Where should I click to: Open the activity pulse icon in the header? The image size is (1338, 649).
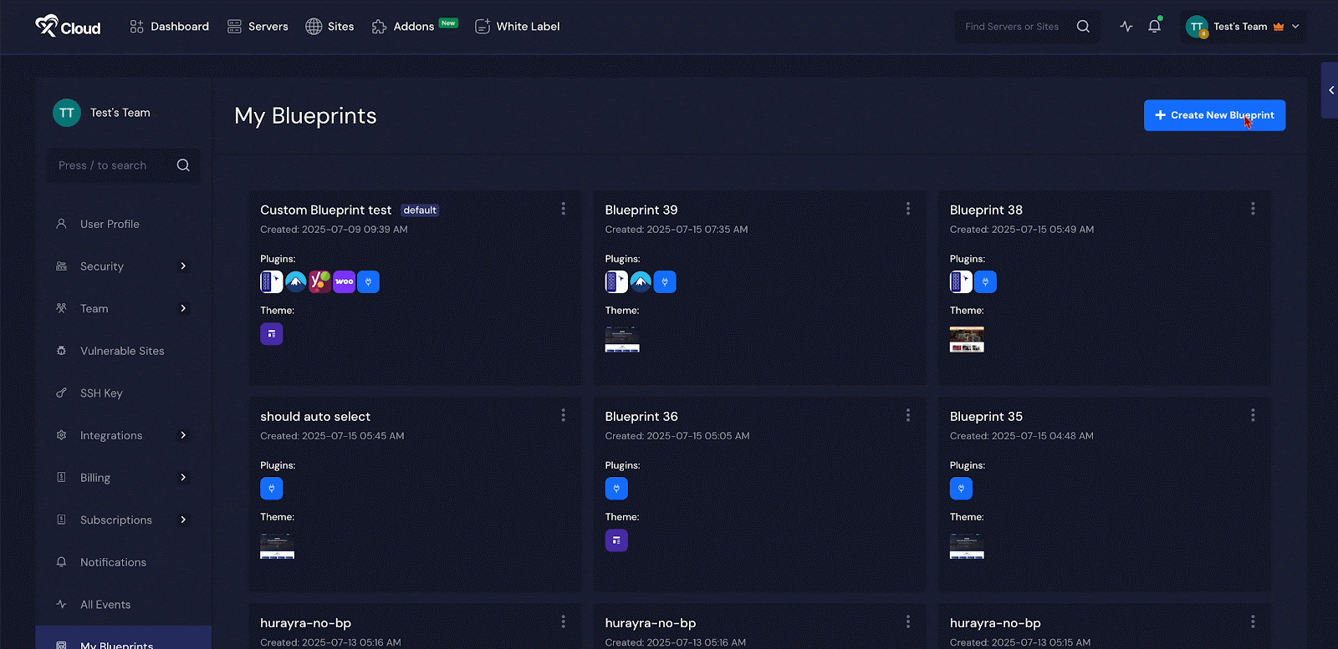click(x=1126, y=27)
